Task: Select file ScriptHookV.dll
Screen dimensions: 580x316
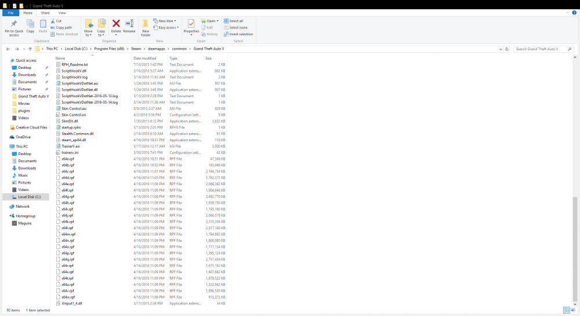Action: (74, 71)
